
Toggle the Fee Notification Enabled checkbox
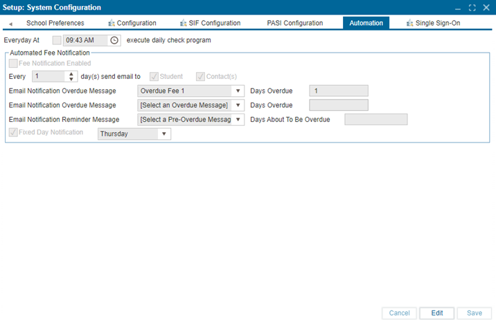[x=13, y=63]
